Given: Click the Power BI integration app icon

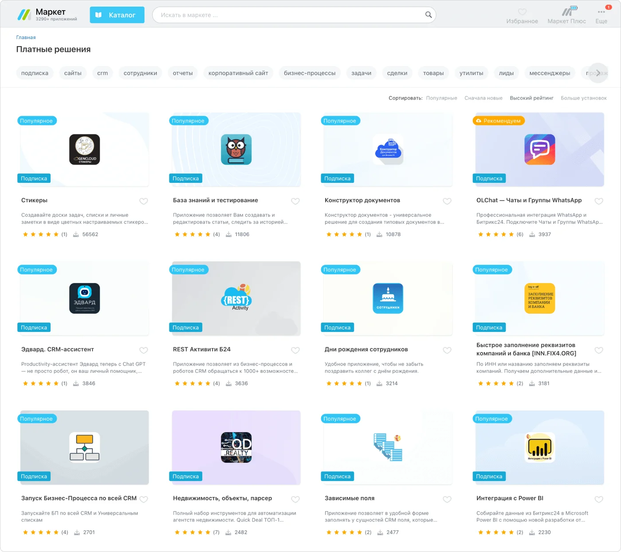Looking at the screenshot, I should point(539,447).
